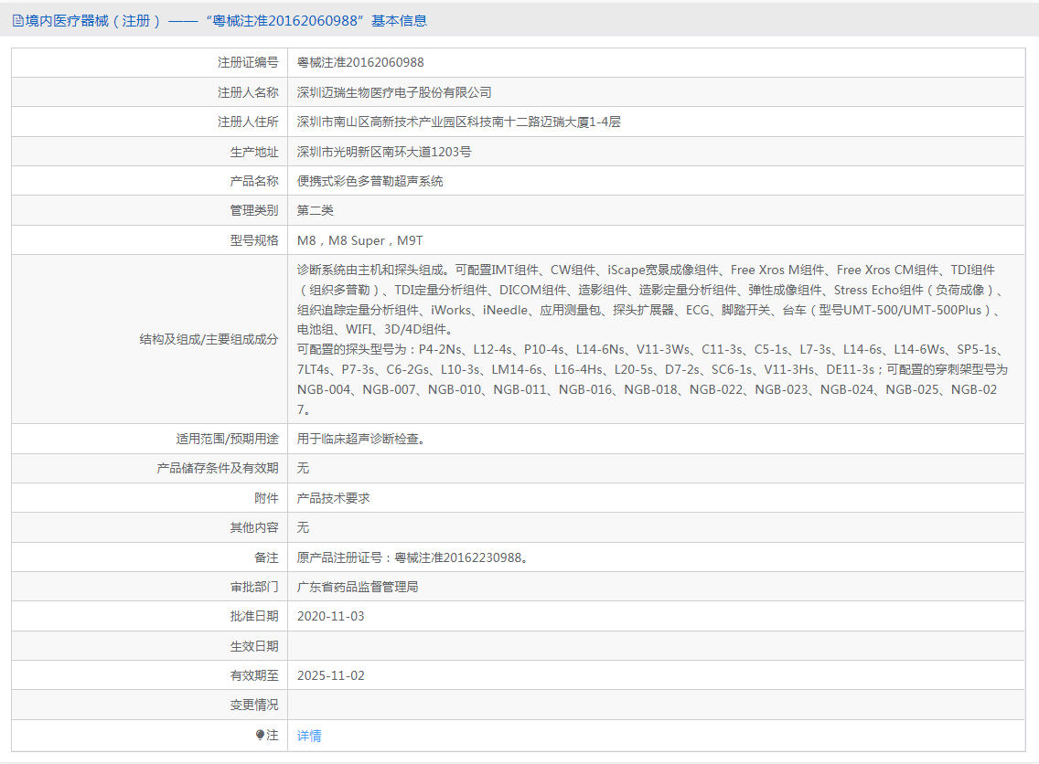Click the 注册人住所 label
This screenshot has width=1039, height=764.
point(248,122)
